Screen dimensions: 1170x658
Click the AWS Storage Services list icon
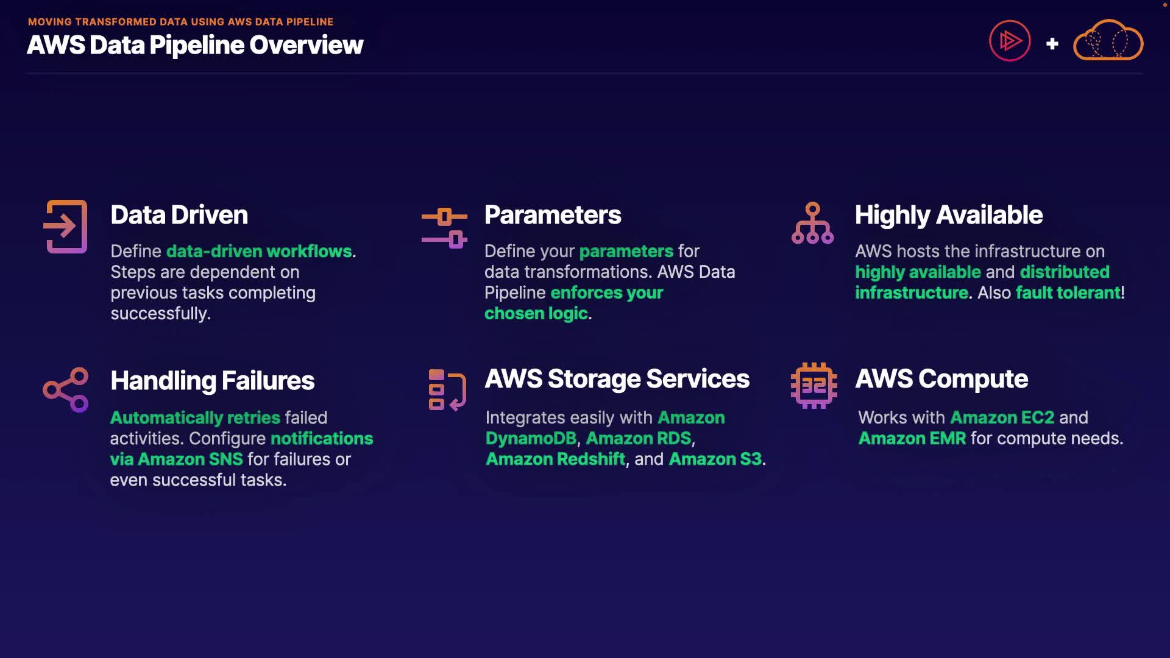tap(447, 390)
